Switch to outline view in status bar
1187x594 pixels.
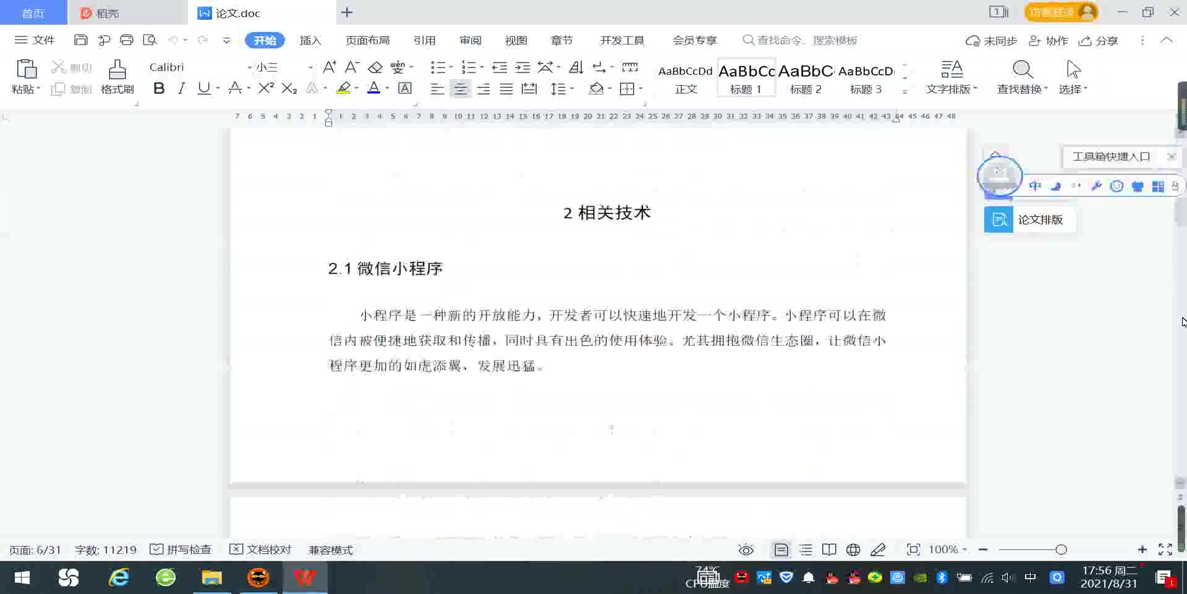click(x=806, y=550)
